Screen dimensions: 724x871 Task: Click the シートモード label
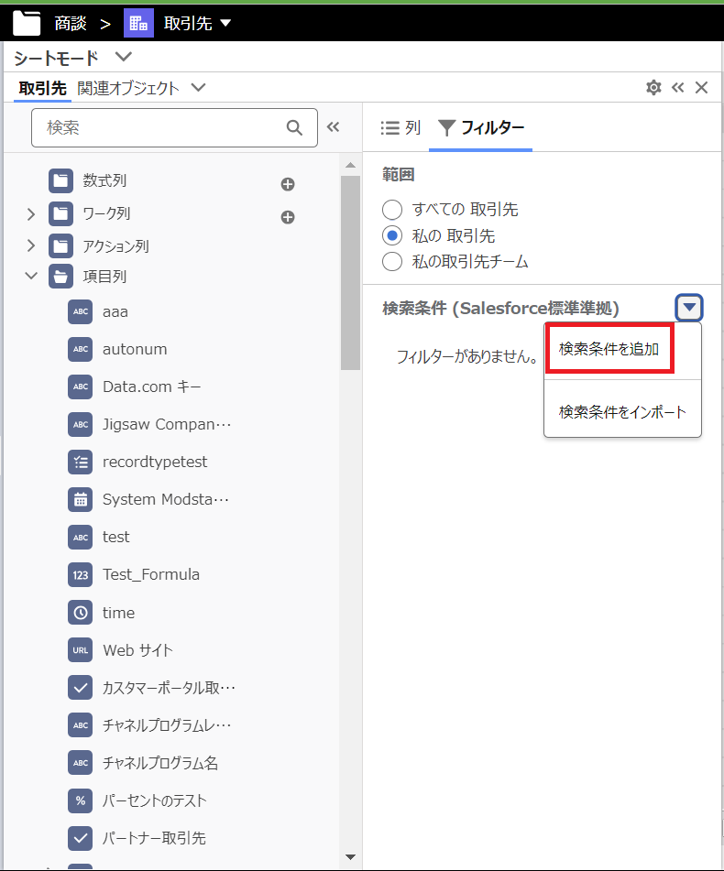coord(56,58)
